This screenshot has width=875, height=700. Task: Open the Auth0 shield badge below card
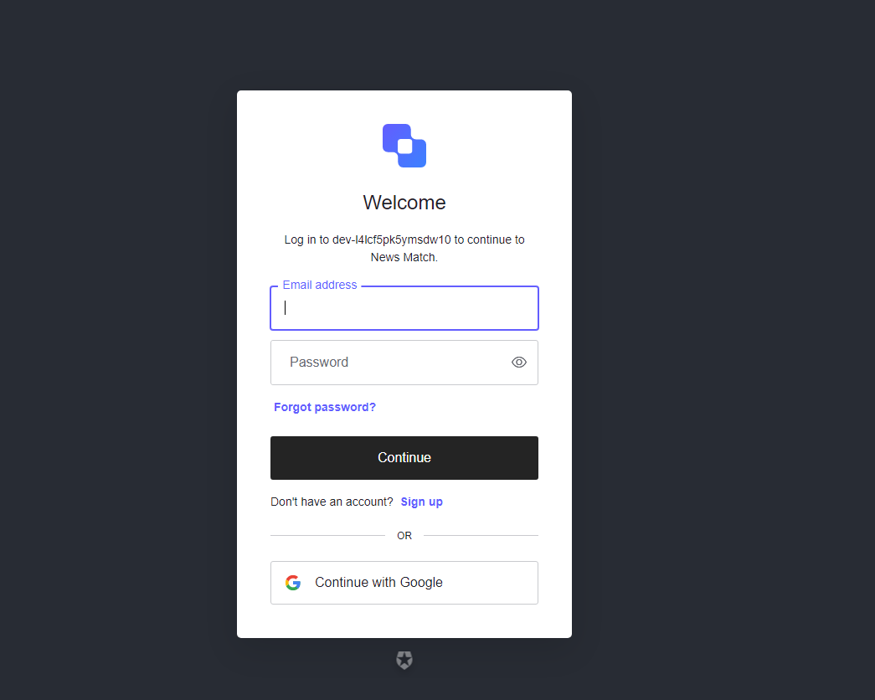pyautogui.click(x=404, y=661)
